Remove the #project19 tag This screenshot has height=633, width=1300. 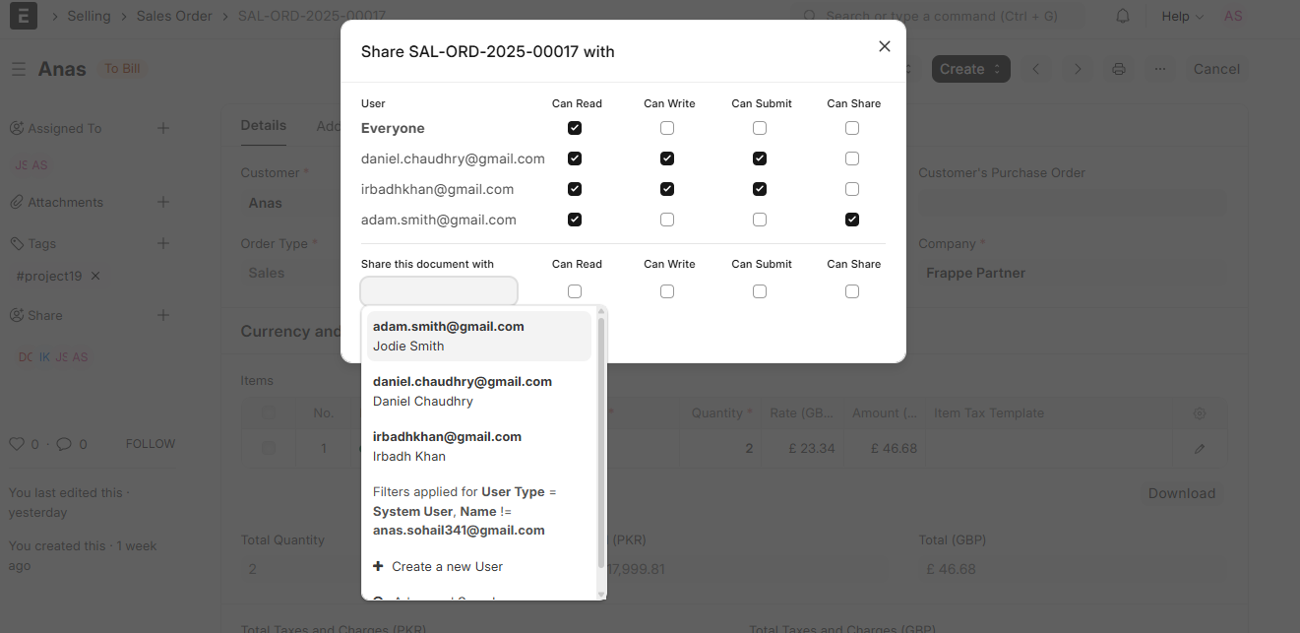tap(95, 277)
